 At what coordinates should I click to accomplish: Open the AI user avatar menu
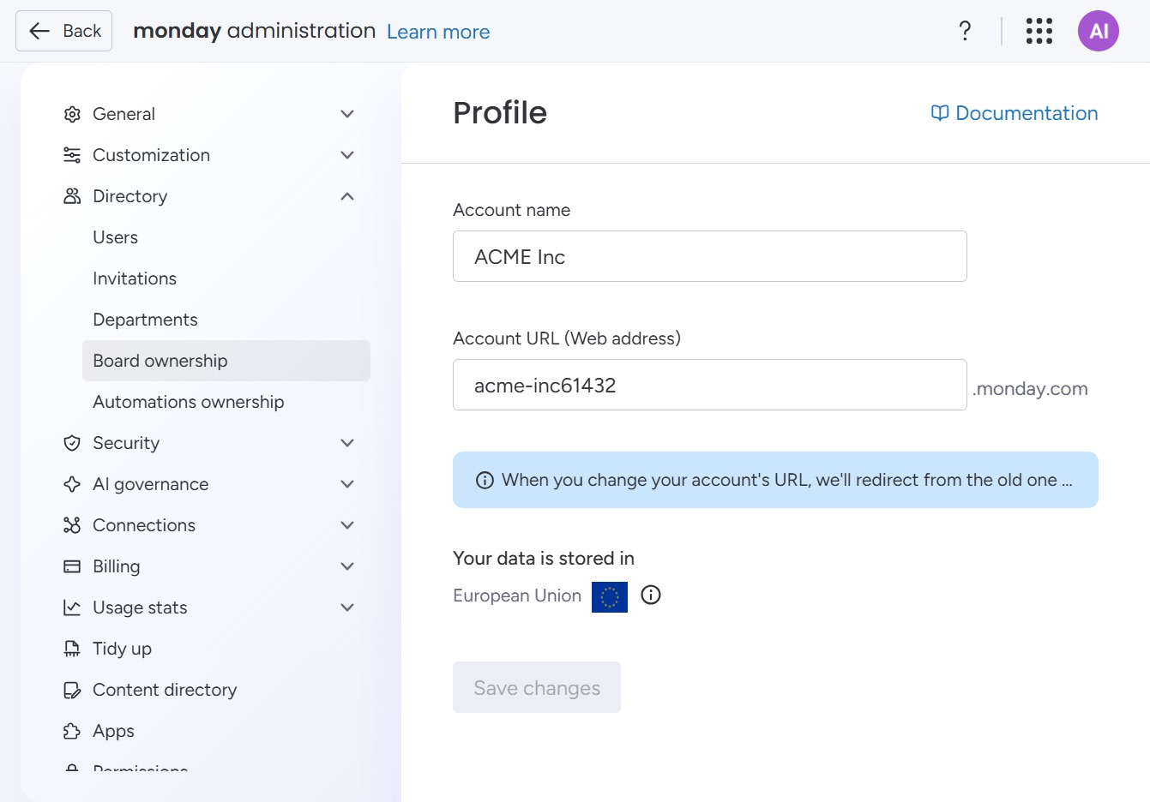[1099, 31]
